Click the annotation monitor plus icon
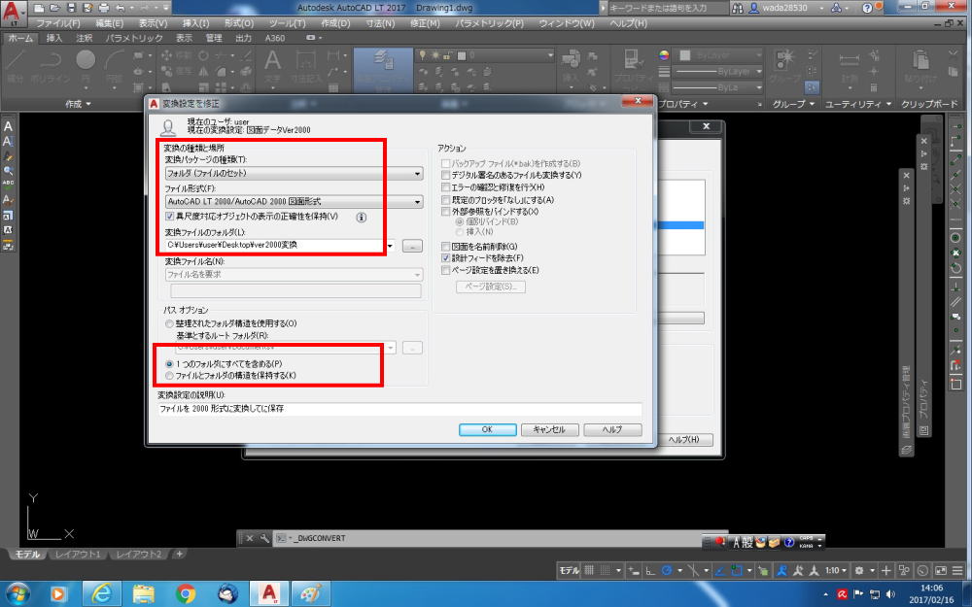The width and height of the screenshot is (972, 607). 885,570
